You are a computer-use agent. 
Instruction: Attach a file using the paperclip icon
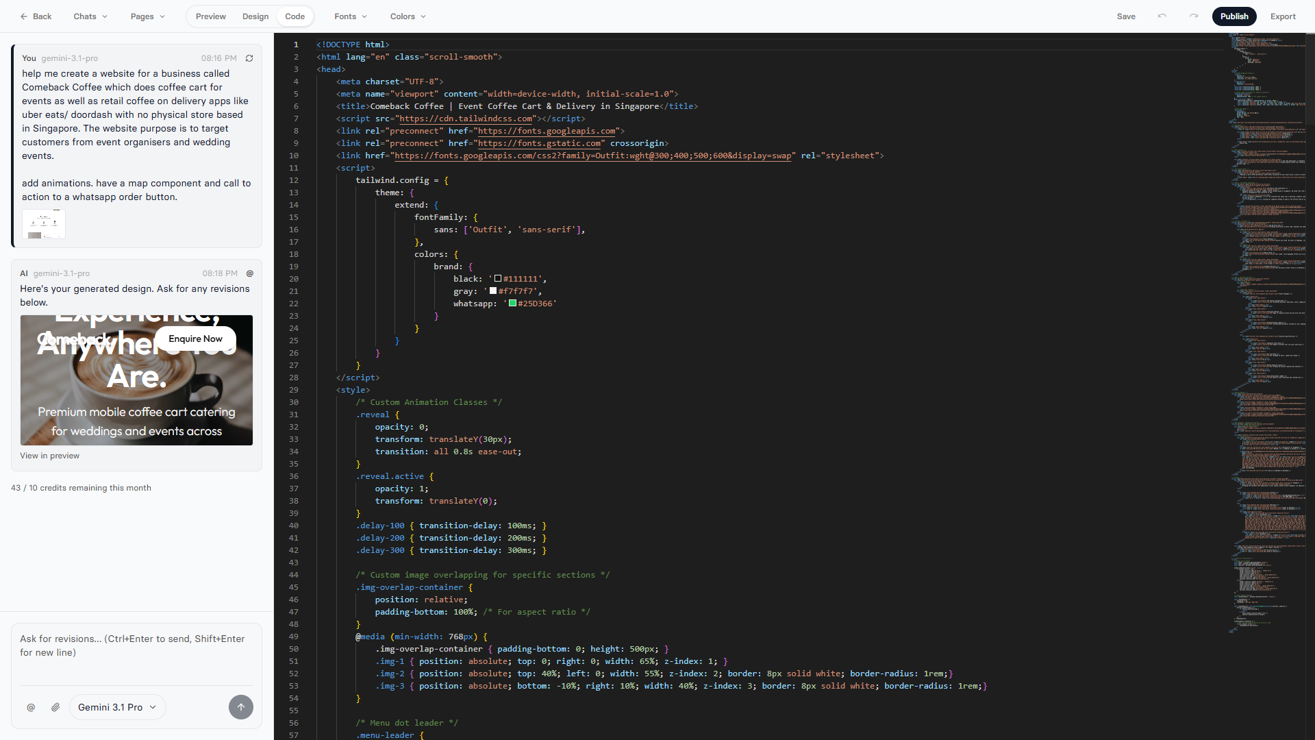coord(55,707)
